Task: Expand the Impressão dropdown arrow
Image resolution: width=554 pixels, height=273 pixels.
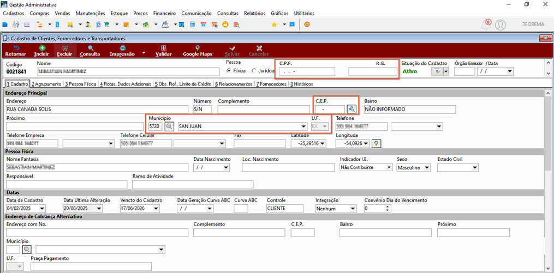Action: tap(144, 53)
